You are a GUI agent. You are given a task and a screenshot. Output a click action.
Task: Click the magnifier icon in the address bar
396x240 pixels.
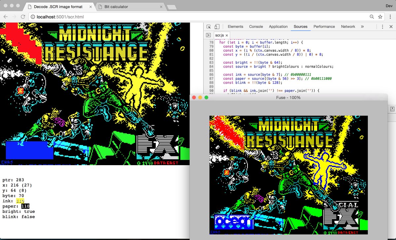[372, 16]
